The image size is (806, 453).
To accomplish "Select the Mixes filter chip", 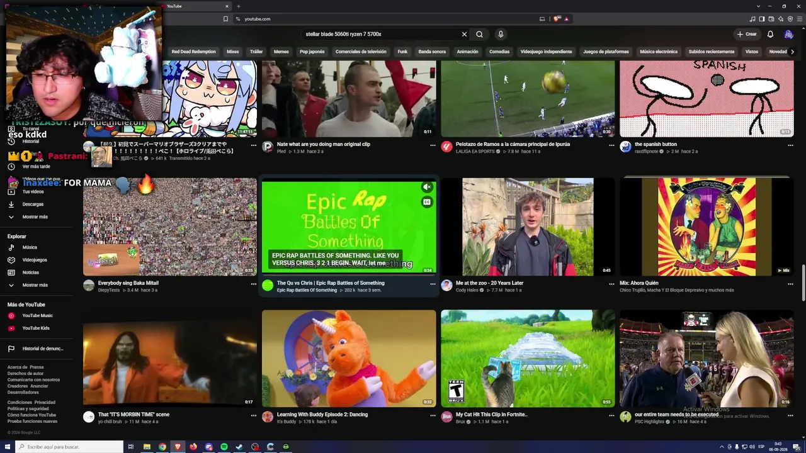I will click(233, 52).
